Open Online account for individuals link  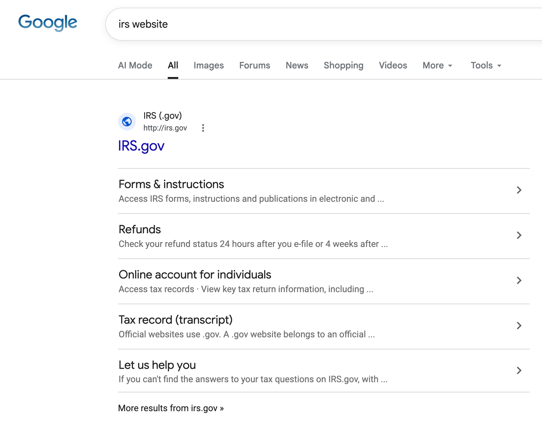(x=195, y=275)
